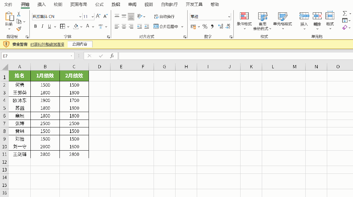The image size is (353, 197).
Task: Apply comma thousands separator style
Action: pos(212,26)
